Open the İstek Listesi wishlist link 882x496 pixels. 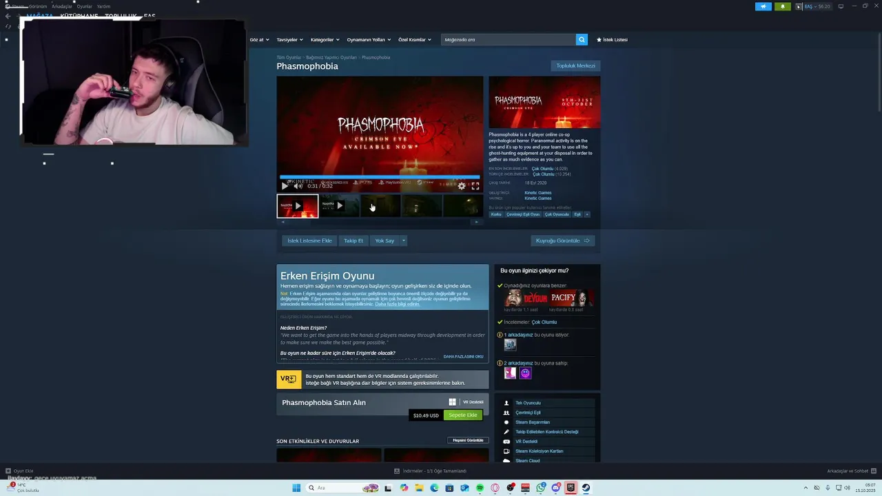(612, 40)
